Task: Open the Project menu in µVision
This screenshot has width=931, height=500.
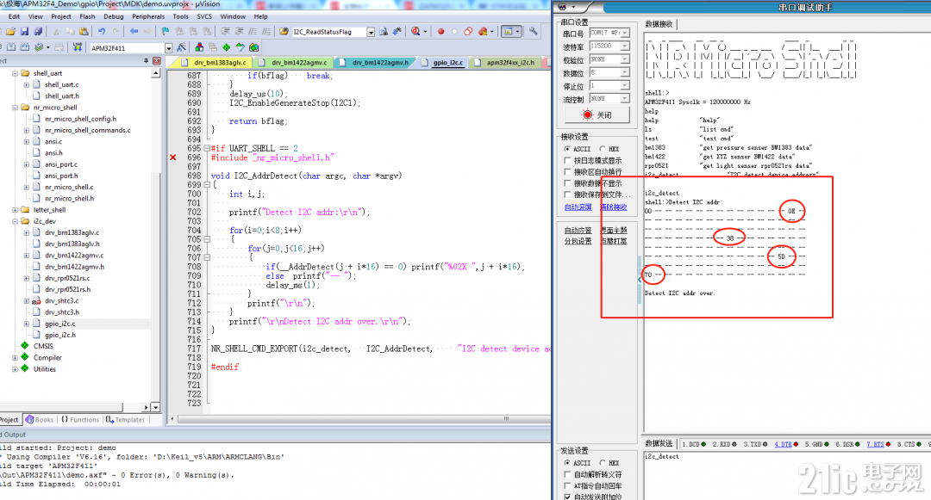Action: (x=61, y=16)
